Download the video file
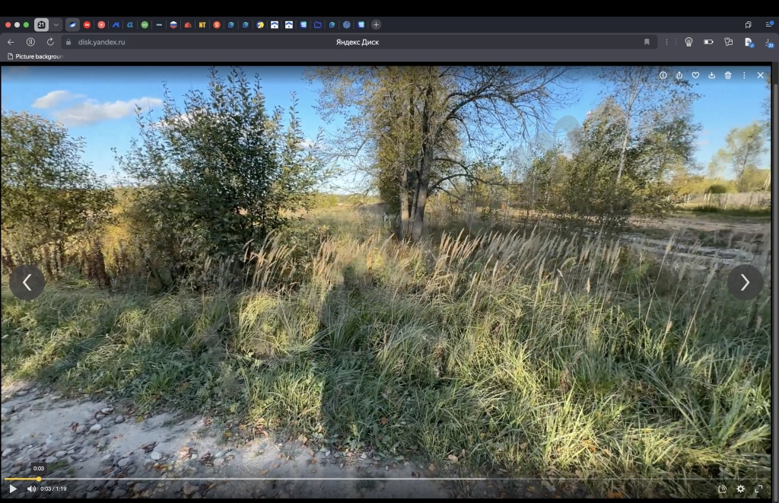Screen dimensions: 779x503 pyautogui.click(x=711, y=75)
